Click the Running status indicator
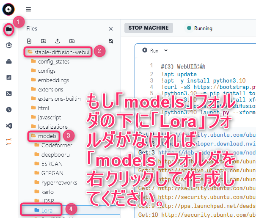 199,28
